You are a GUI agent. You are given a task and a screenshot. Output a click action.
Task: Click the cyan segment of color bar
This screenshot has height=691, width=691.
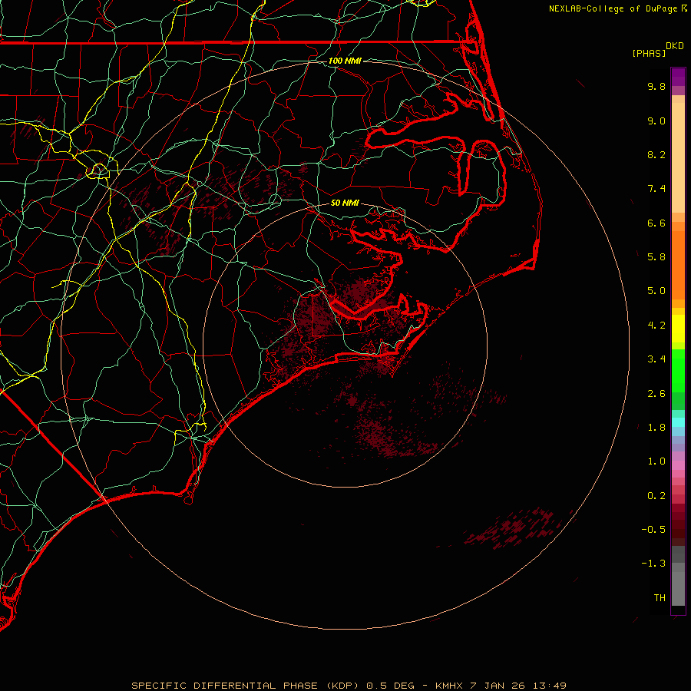(678, 422)
